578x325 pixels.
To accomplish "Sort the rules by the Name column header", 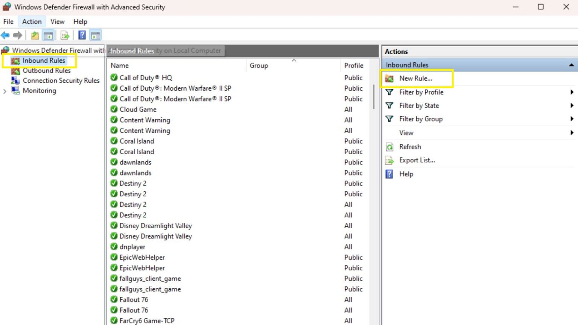I will (x=120, y=65).
